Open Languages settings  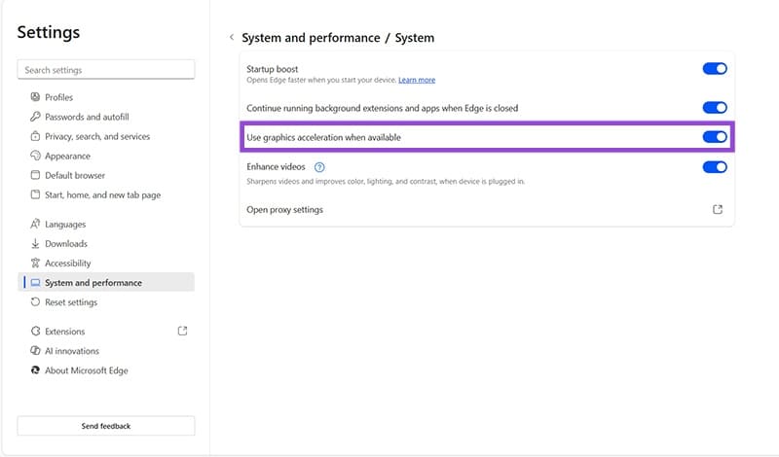click(106, 224)
